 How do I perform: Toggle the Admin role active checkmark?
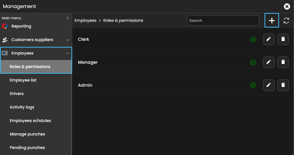pos(253,85)
